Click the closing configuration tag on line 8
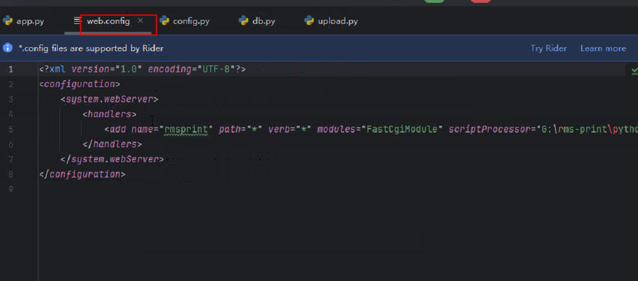The image size is (638, 281). pos(83,175)
